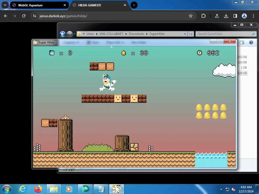Launch Firefox from taskbar
The image size is (259, 194).
point(38,189)
